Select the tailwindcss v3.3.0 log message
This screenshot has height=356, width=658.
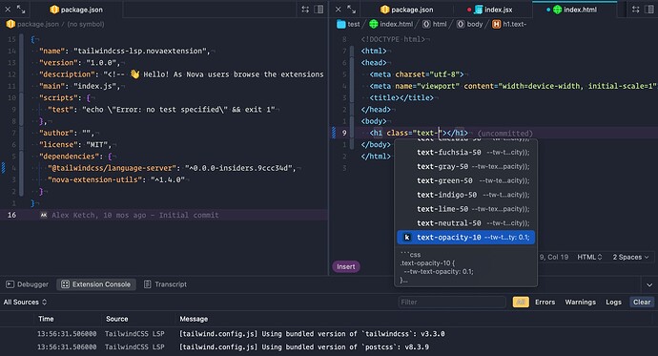point(312,334)
